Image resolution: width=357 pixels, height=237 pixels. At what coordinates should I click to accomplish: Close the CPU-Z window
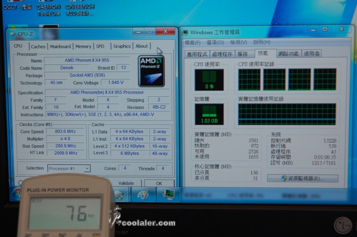click(166, 31)
